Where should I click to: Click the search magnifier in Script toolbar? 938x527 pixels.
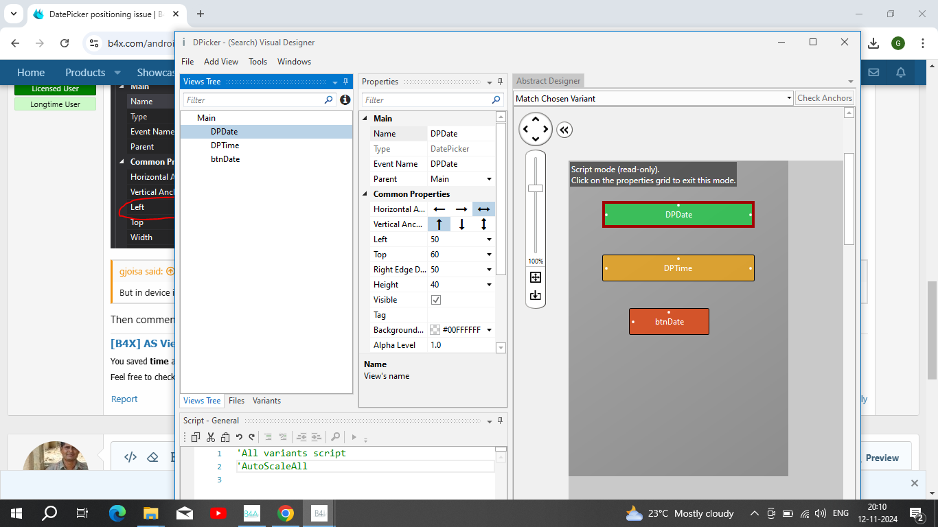(335, 437)
